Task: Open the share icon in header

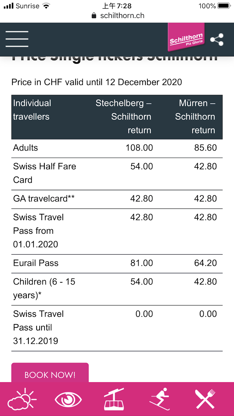Action: tap(217, 40)
